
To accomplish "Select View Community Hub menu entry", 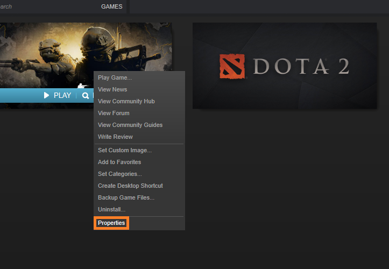I will click(126, 101).
